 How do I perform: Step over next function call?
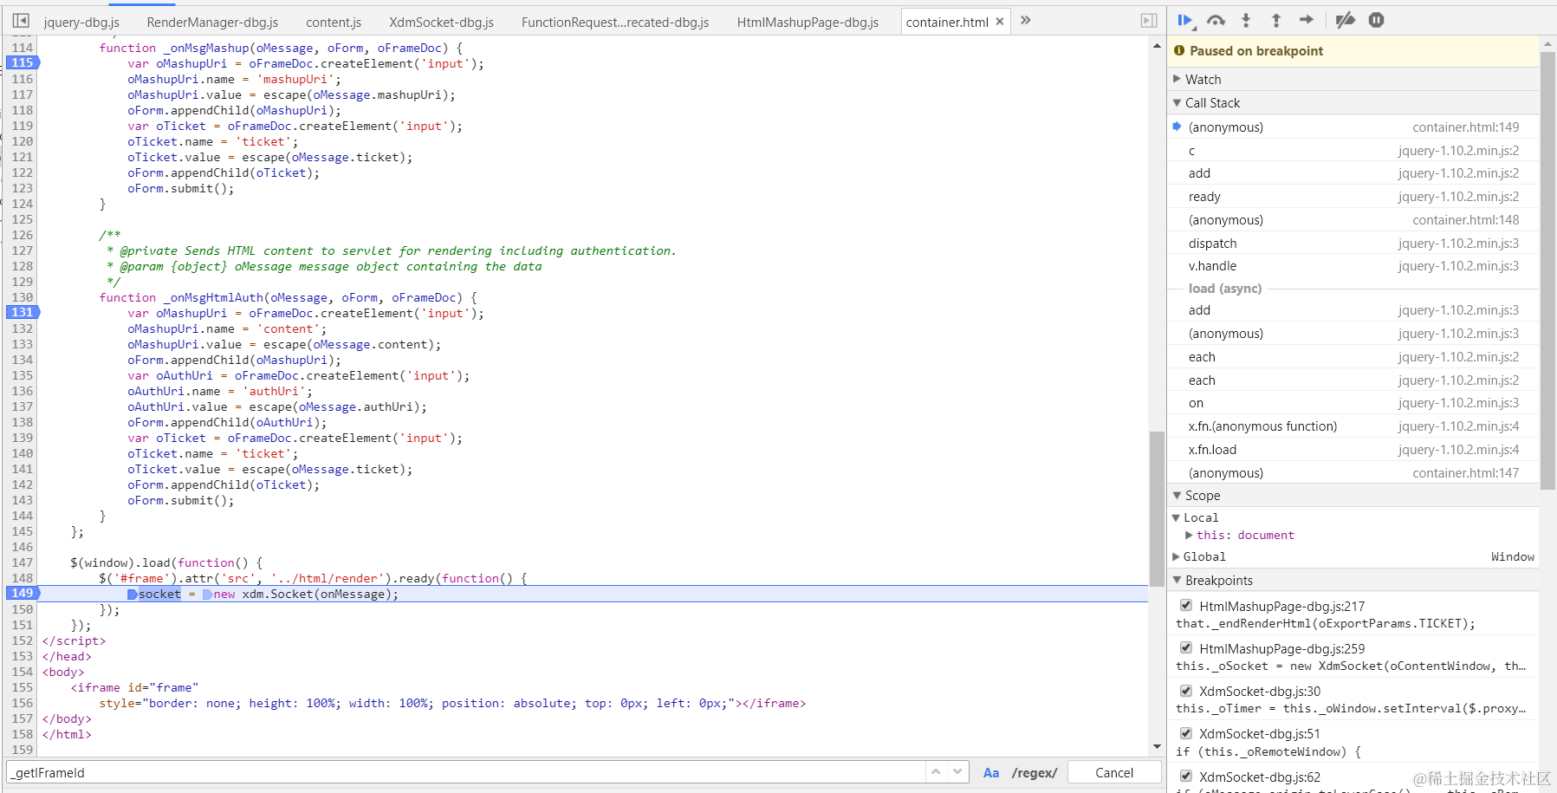(x=1216, y=20)
